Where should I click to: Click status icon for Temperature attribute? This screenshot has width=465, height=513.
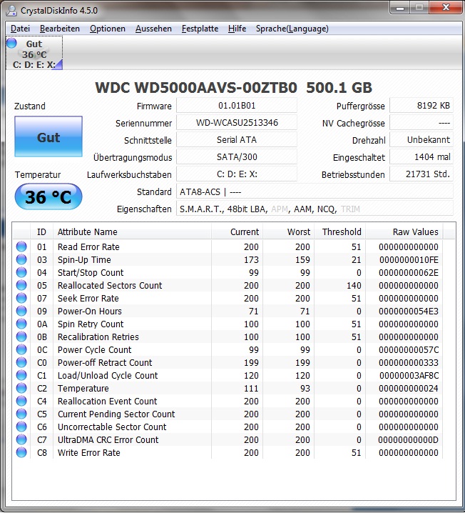pos(21,388)
